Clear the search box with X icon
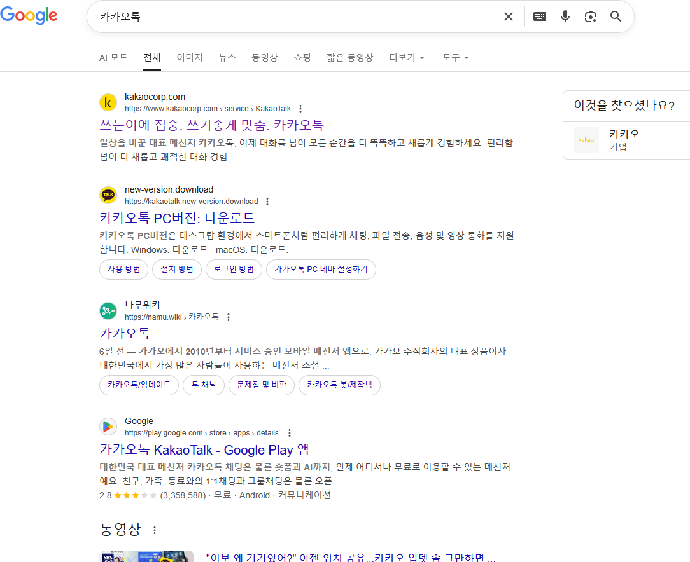 click(508, 17)
